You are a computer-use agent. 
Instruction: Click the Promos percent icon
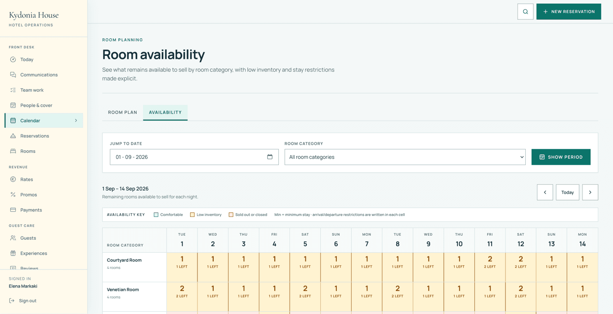point(13,195)
